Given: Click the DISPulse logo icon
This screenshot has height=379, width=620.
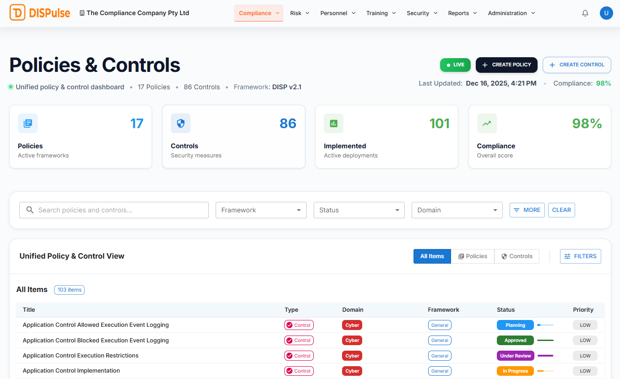Looking at the screenshot, I should (x=17, y=13).
